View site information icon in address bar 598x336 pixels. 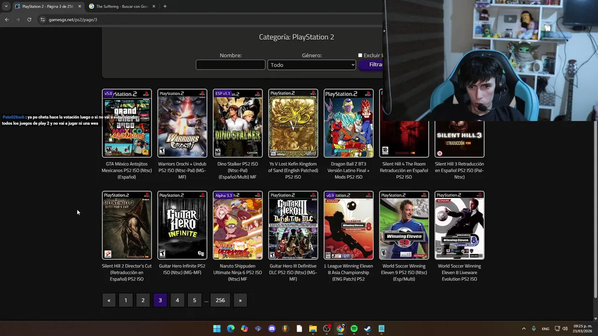(x=43, y=20)
